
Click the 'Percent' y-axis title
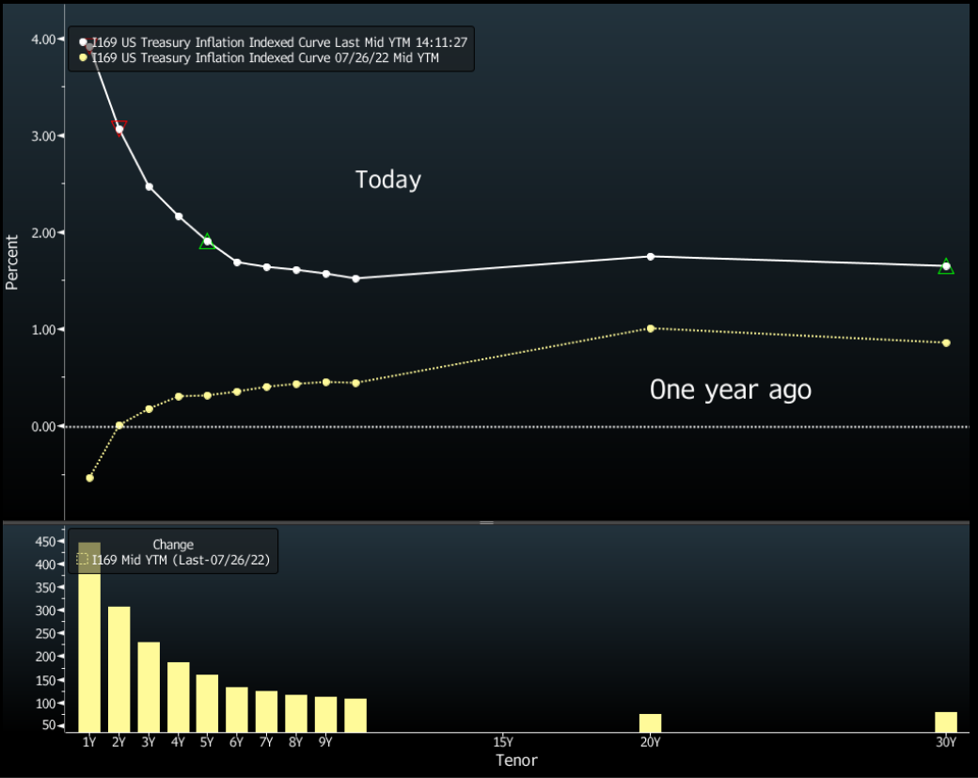12,262
